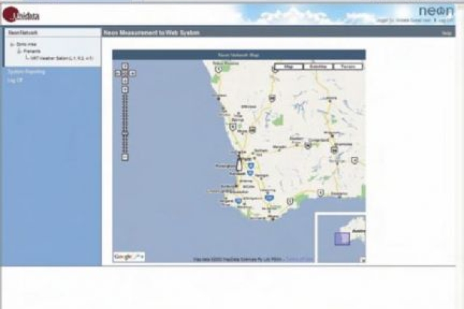This screenshot has height=309, width=464.
Task: Pan the map right with the arrow
Action: (x=132, y=73)
